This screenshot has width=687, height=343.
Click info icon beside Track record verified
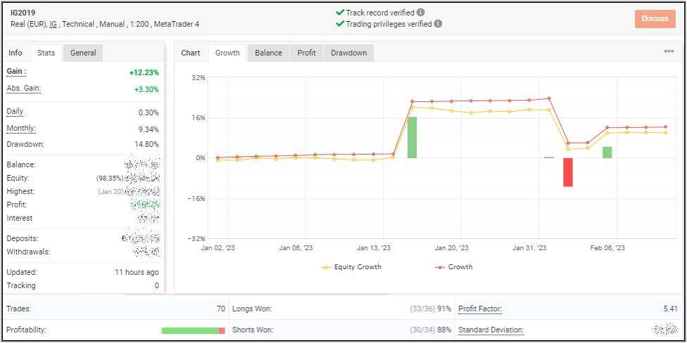point(421,12)
